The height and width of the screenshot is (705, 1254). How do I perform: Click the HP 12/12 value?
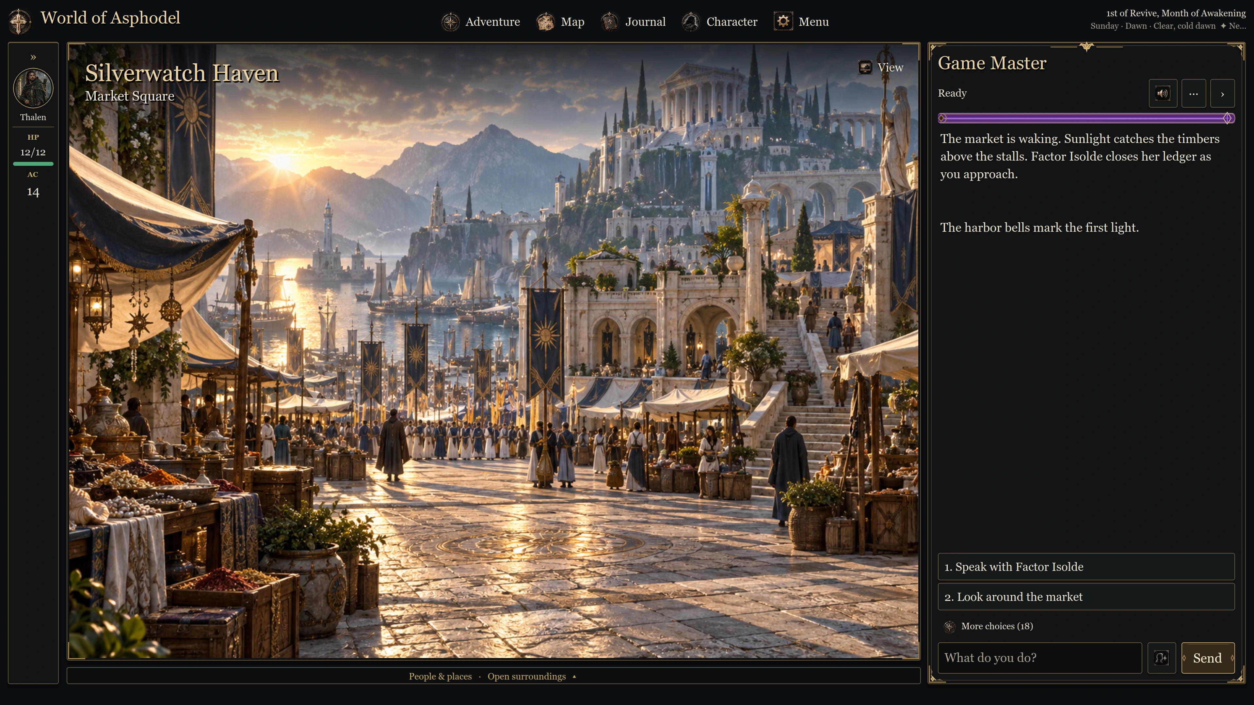[x=33, y=152]
